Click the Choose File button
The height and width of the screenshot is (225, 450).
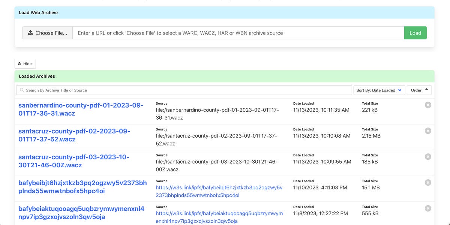click(47, 33)
